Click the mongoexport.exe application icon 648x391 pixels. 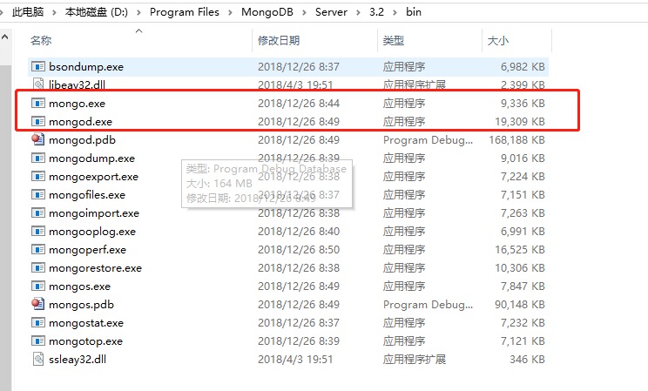pyautogui.click(x=38, y=177)
